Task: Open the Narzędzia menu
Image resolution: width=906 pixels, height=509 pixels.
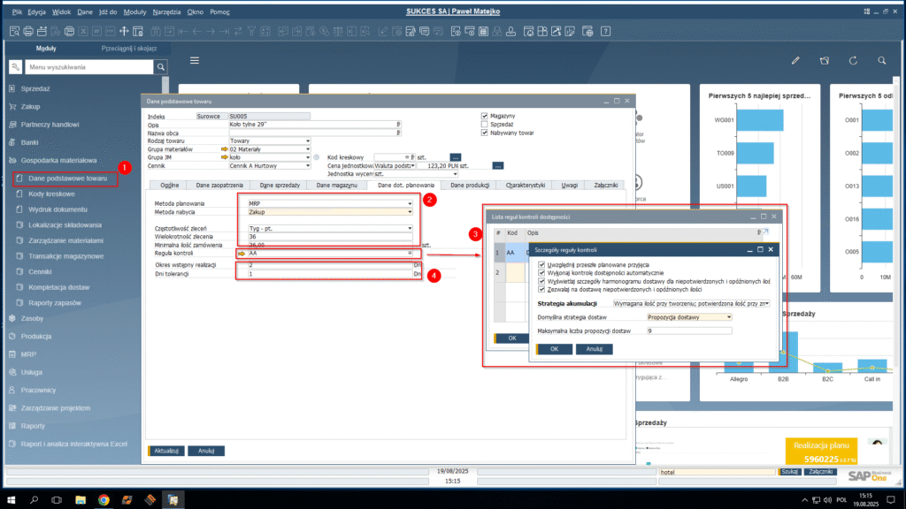Action: point(166,11)
